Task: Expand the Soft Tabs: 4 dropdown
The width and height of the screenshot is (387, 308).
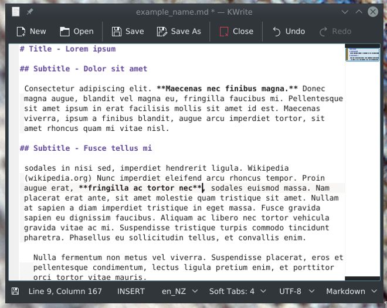Action: click(237, 291)
